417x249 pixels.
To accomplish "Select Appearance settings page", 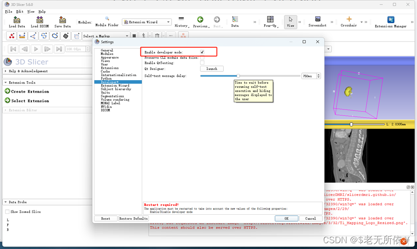I will [x=109, y=57].
